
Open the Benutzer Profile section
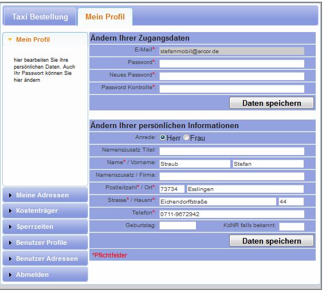(45, 243)
